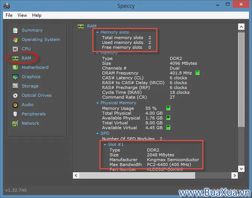
Task: Select the Storage drive icon
Action: 15,86
